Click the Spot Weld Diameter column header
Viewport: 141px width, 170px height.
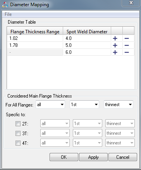pyautogui.click(x=87, y=31)
